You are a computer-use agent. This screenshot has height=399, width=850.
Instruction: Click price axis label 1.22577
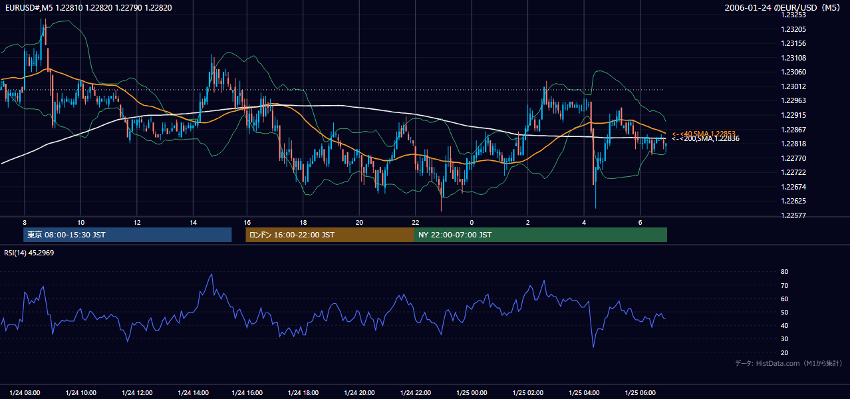click(x=793, y=215)
